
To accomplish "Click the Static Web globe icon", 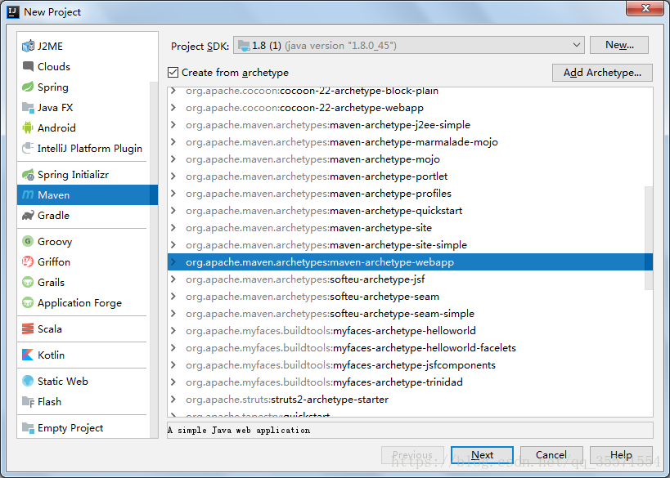I will coord(28,381).
